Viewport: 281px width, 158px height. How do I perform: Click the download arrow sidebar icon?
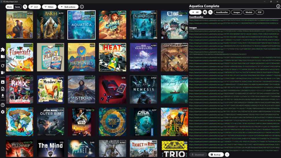coord(3,96)
